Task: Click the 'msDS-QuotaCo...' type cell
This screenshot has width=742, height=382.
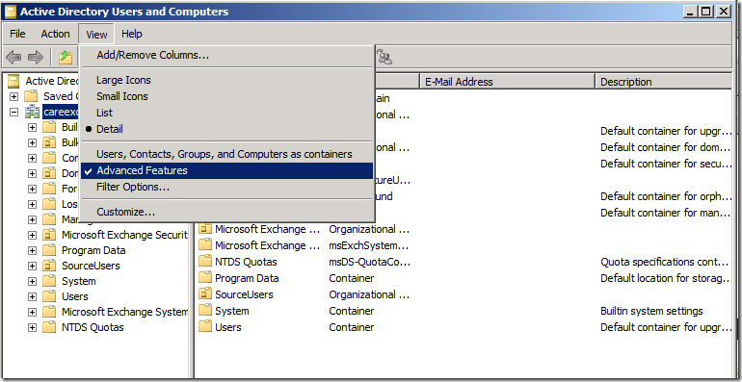Action: [x=370, y=262]
